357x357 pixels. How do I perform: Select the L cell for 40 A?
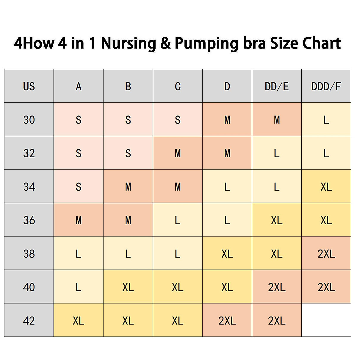click(79, 287)
